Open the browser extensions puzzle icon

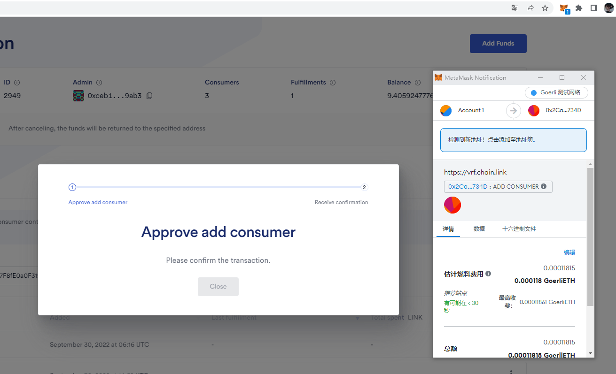[579, 8]
